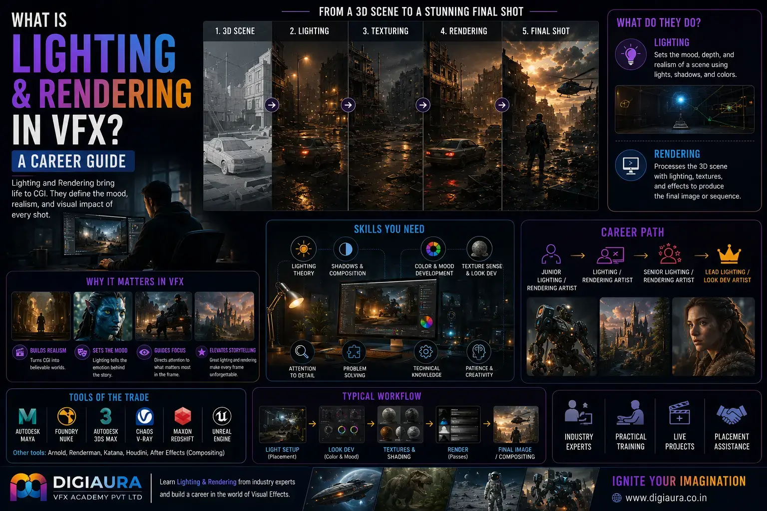Viewport: 767px width, 511px height.
Task: Click the Tools of the Trade heading
Action: pyautogui.click(x=109, y=397)
